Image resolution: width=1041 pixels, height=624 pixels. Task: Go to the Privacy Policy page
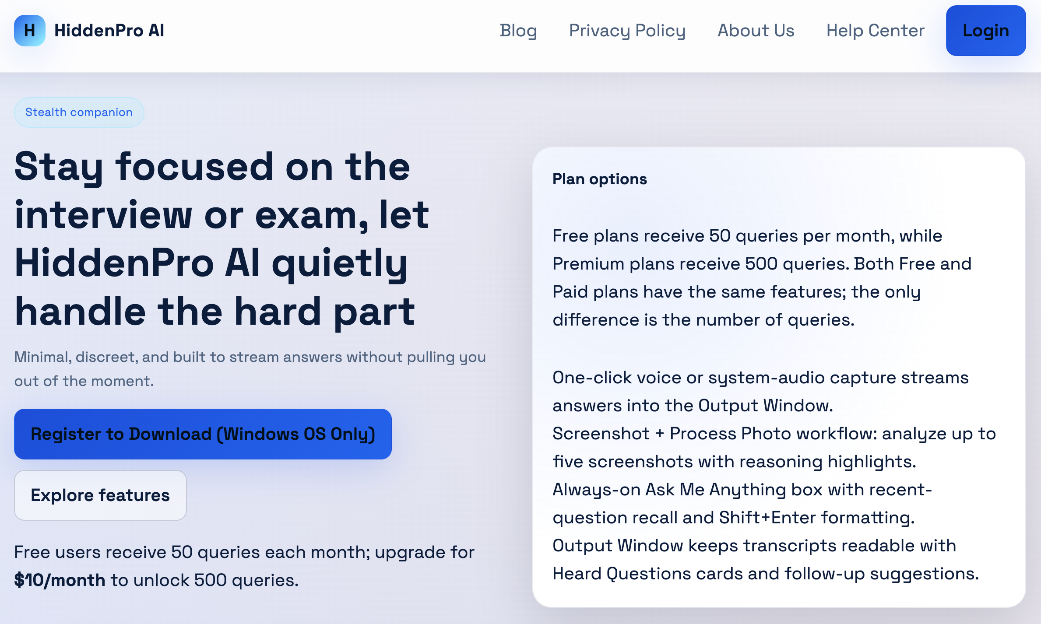tap(627, 31)
